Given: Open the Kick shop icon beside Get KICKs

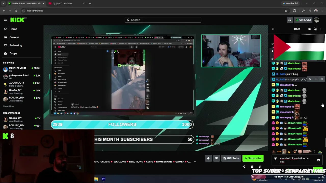Looking at the screenshot, I should click(290, 20).
